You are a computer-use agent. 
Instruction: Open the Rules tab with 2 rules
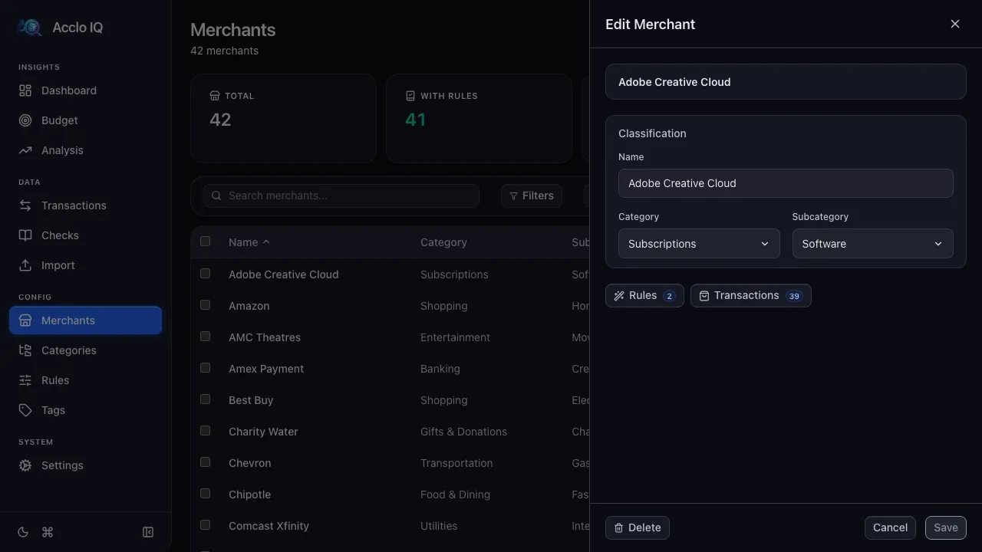click(x=644, y=296)
